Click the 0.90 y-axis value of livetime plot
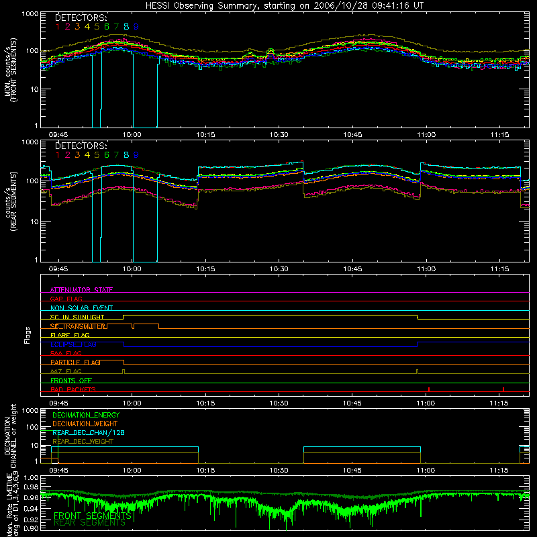This screenshot has height=537, width=537. point(32,528)
